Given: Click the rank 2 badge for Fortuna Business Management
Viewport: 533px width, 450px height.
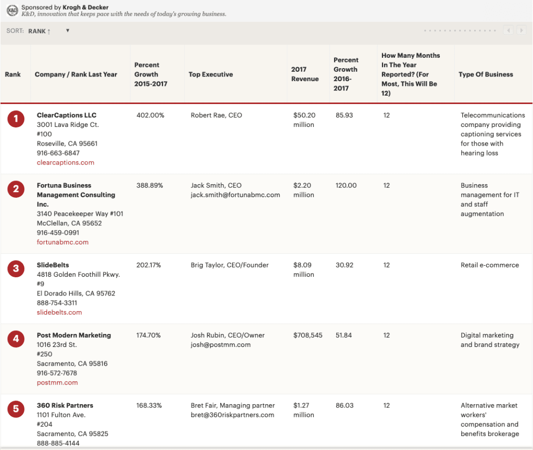Looking at the screenshot, I should pyautogui.click(x=16, y=189).
